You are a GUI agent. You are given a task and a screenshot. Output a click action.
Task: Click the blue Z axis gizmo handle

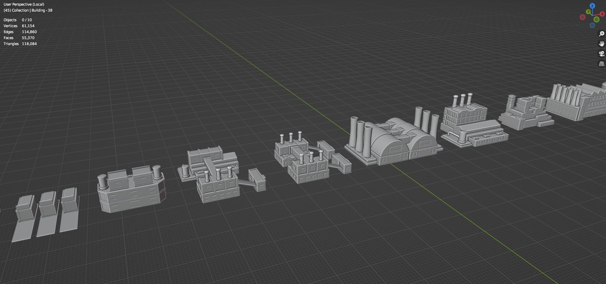[592, 6]
